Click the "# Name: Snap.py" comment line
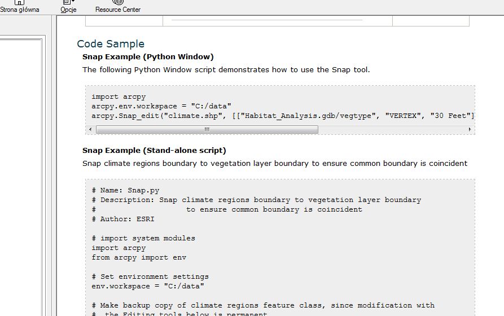The height and width of the screenshot is (316, 504). coord(125,190)
